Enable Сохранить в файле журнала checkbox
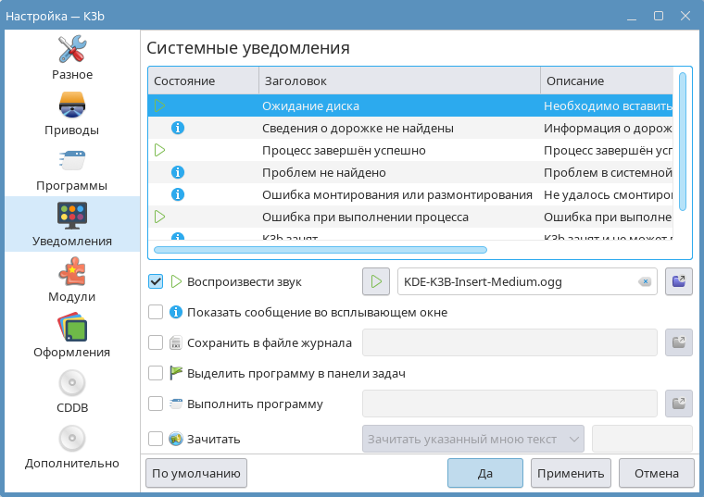This screenshot has height=497, width=704. click(156, 343)
